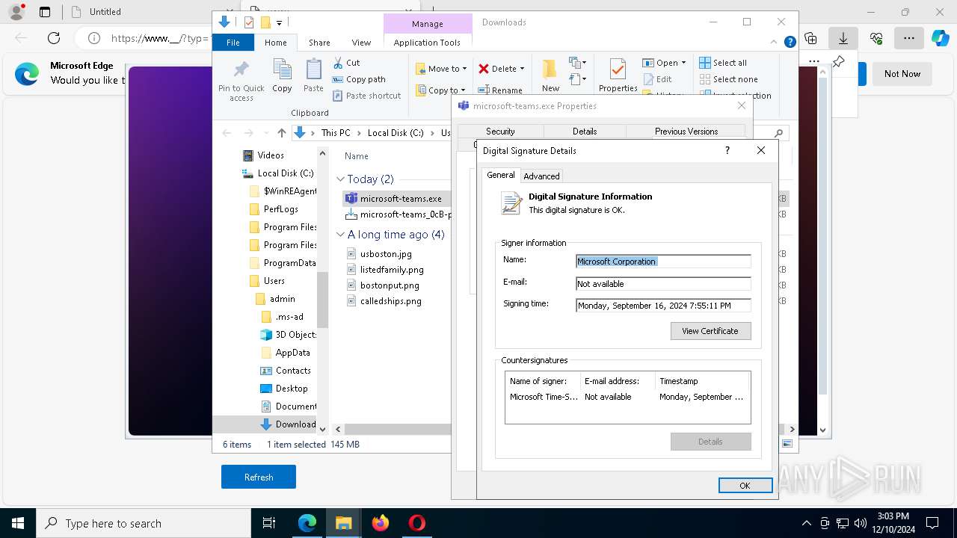Open Quick Access Toolbar customize dropdown
The width and height of the screenshot is (957, 538).
(x=279, y=22)
